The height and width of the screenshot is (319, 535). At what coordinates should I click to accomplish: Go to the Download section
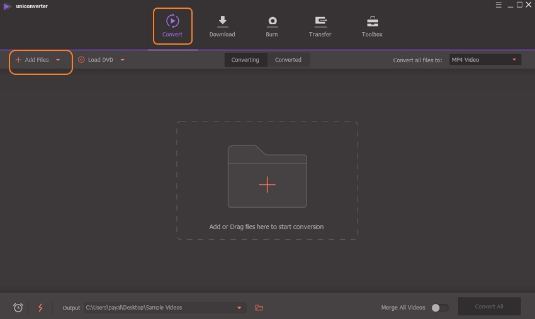tap(222, 26)
